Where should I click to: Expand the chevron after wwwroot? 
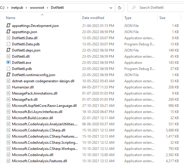[x=47, y=8]
